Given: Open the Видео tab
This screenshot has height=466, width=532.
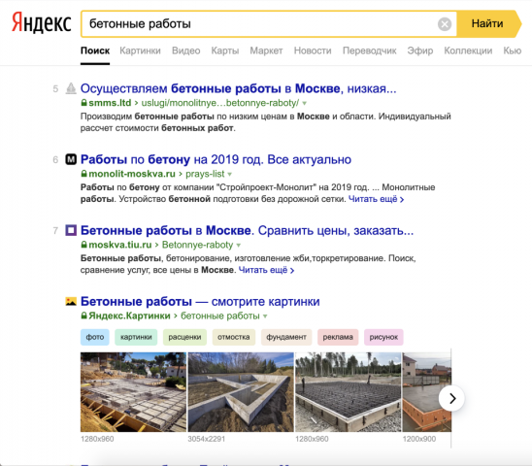Looking at the screenshot, I should pos(186,50).
